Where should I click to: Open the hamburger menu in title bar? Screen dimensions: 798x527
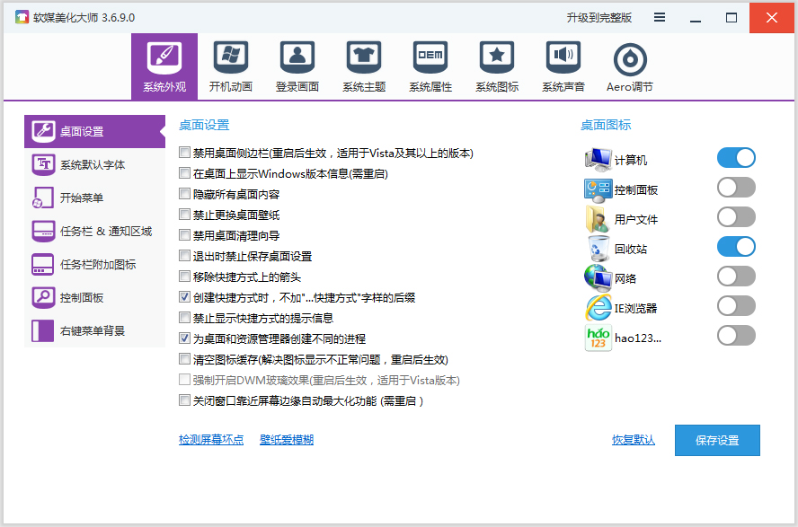(x=660, y=18)
